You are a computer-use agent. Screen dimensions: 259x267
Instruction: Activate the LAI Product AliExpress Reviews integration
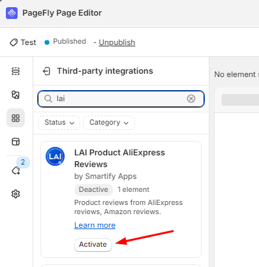pyautogui.click(x=93, y=245)
